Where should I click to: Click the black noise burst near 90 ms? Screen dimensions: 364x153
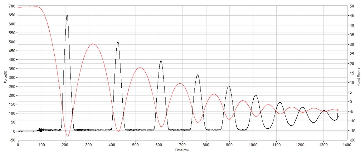tap(40, 130)
